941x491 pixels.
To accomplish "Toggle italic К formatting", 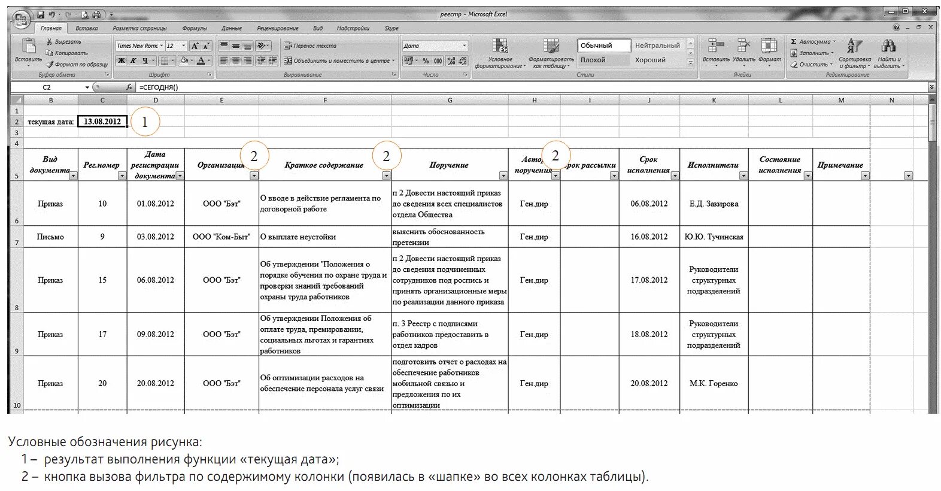I will click(x=133, y=60).
